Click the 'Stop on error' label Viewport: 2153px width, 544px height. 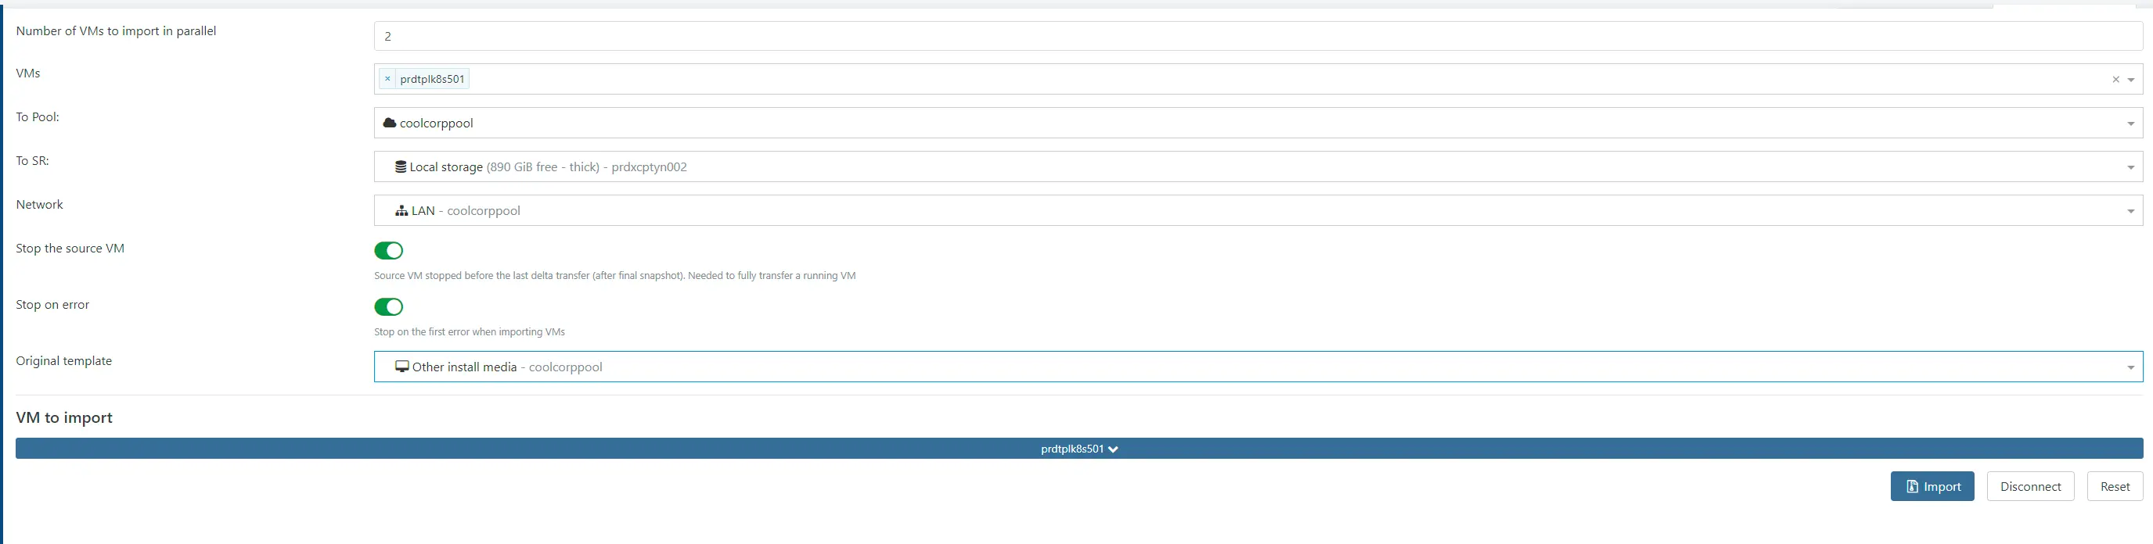coord(52,305)
